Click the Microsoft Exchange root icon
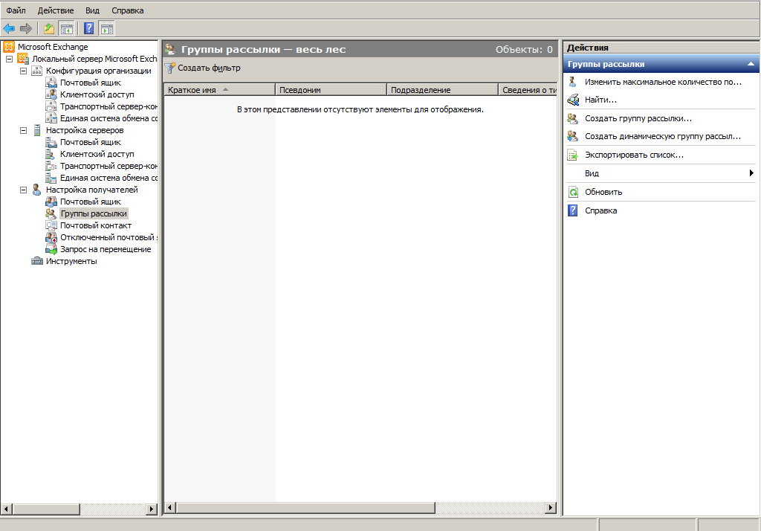The width and height of the screenshot is (761, 531). point(9,47)
